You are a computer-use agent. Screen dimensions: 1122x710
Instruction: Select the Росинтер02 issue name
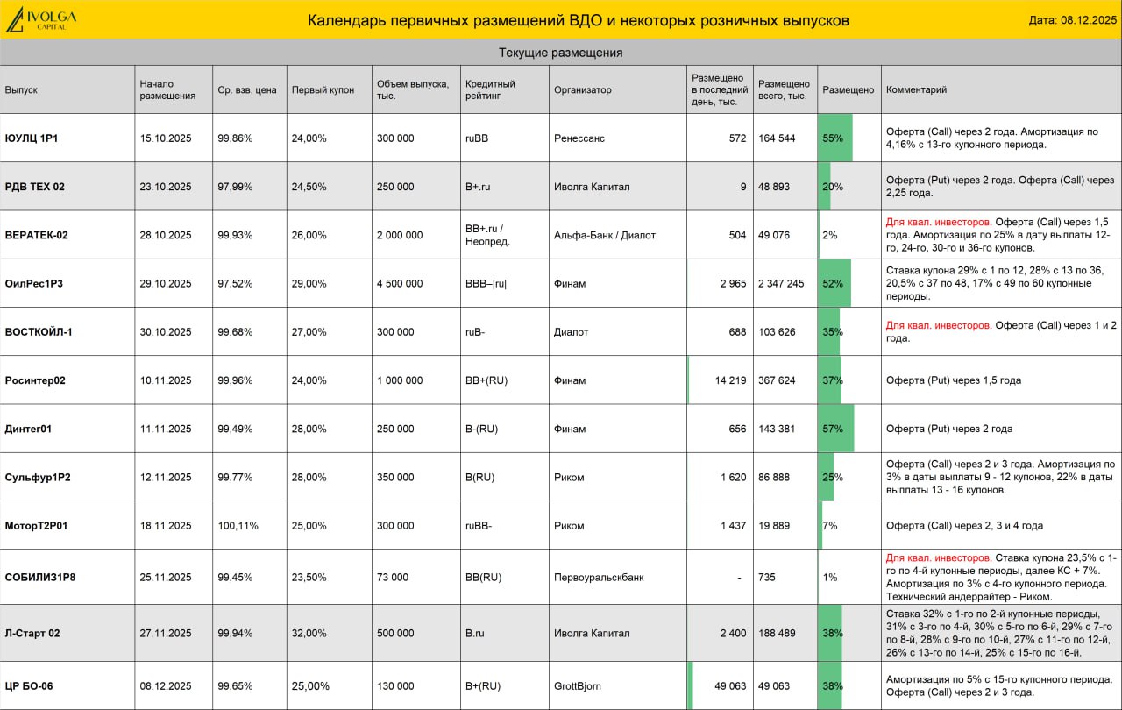(35, 380)
